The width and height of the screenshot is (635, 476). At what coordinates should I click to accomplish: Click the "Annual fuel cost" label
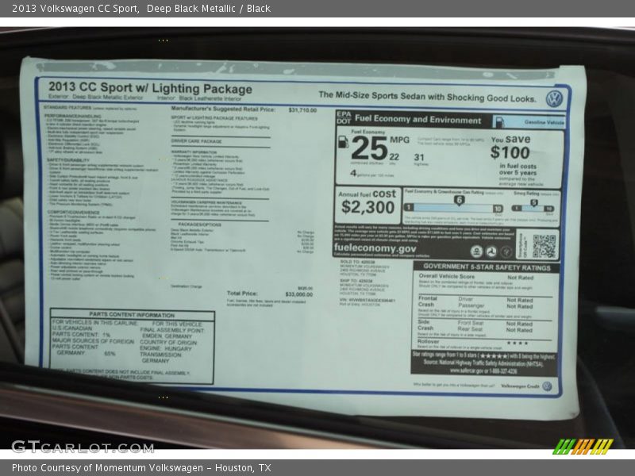pyautogui.click(x=368, y=194)
